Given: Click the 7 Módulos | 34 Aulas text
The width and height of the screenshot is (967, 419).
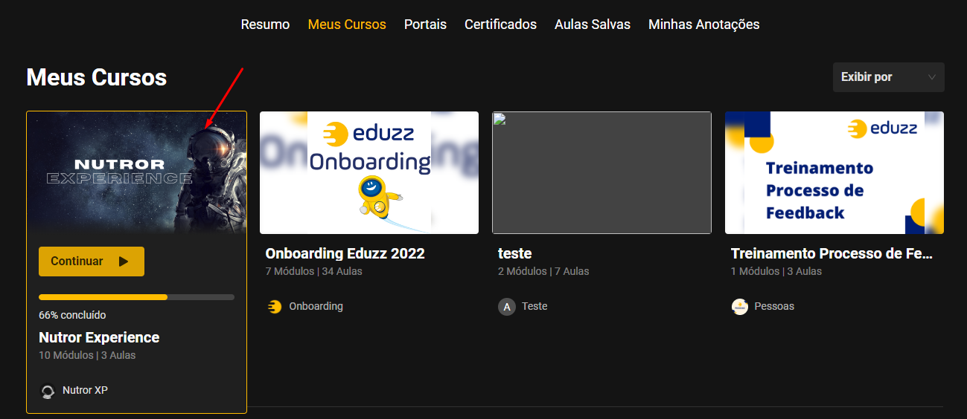Looking at the screenshot, I should point(313,271).
